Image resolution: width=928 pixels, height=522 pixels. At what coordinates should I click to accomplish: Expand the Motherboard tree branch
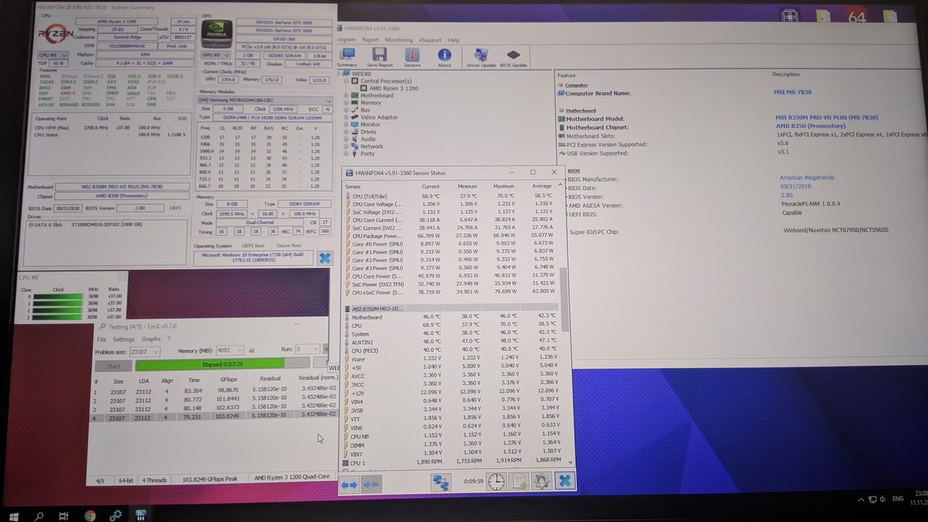(x=347, y=96)
